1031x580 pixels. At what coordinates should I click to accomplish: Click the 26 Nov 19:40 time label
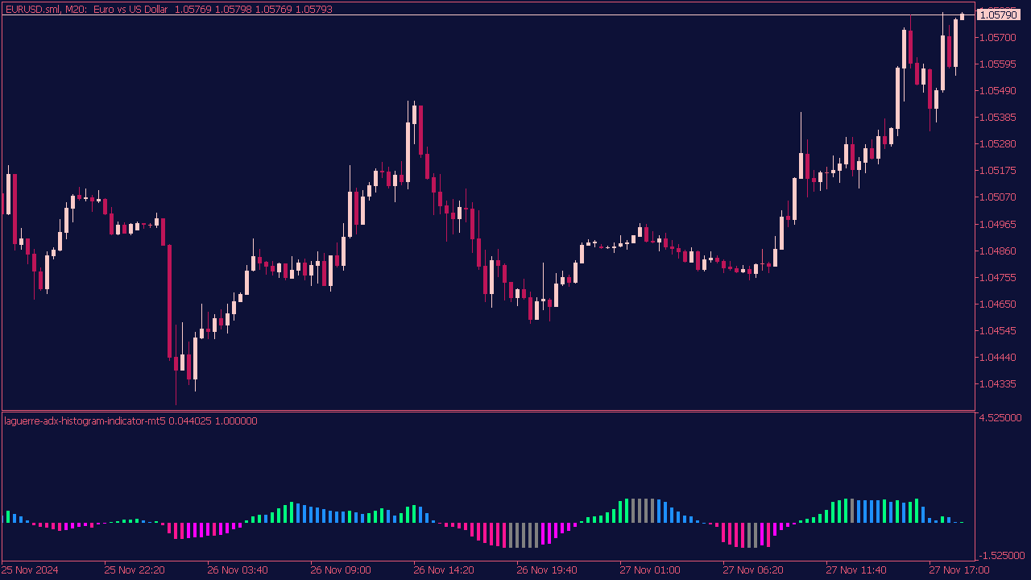point(547,570)
